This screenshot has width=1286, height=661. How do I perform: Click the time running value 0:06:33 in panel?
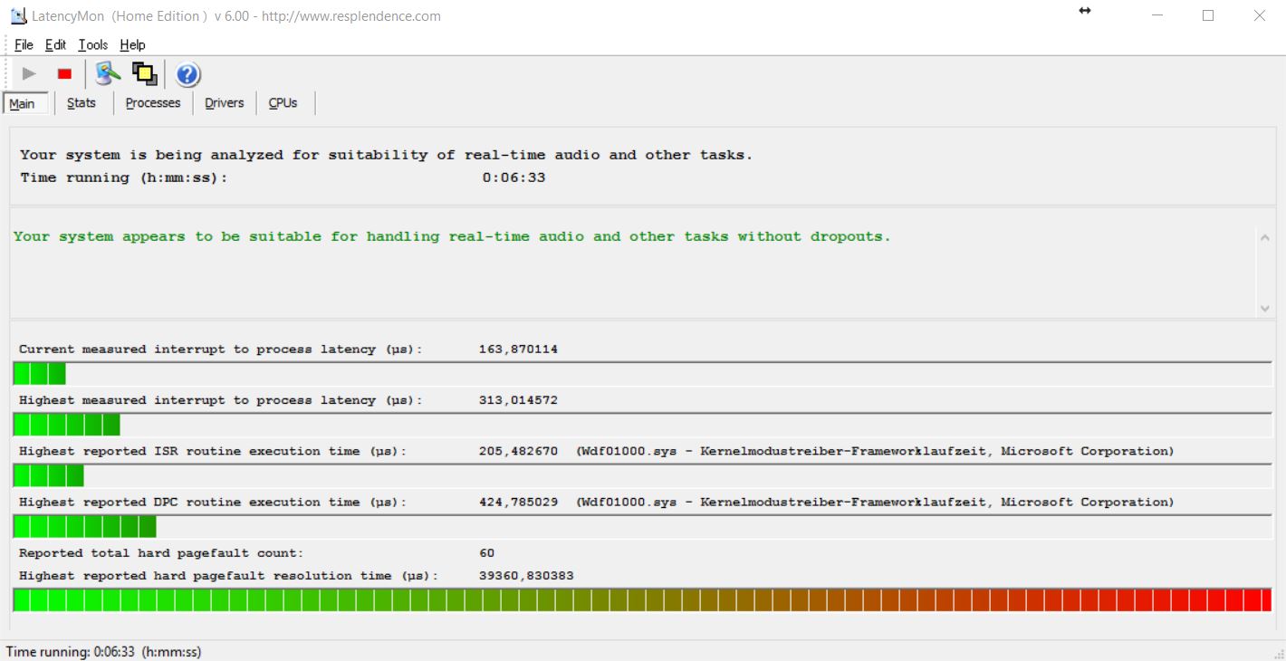coord(513,177)
